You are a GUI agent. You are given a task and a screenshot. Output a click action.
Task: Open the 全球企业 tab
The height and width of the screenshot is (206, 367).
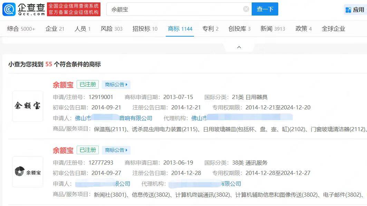333,29
